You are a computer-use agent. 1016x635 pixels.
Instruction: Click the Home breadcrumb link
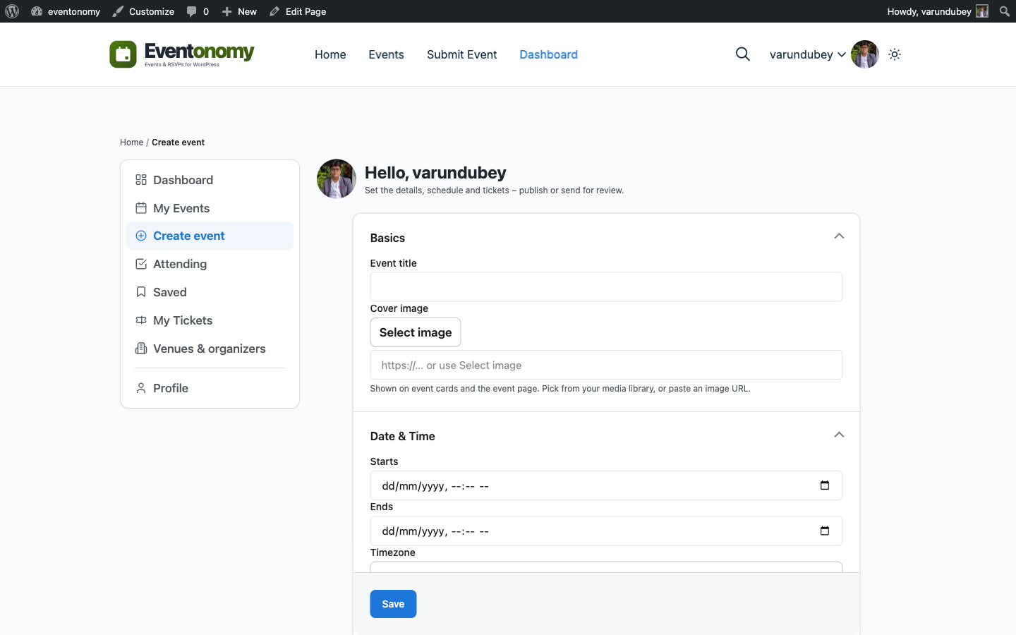[x=131, y=143]
